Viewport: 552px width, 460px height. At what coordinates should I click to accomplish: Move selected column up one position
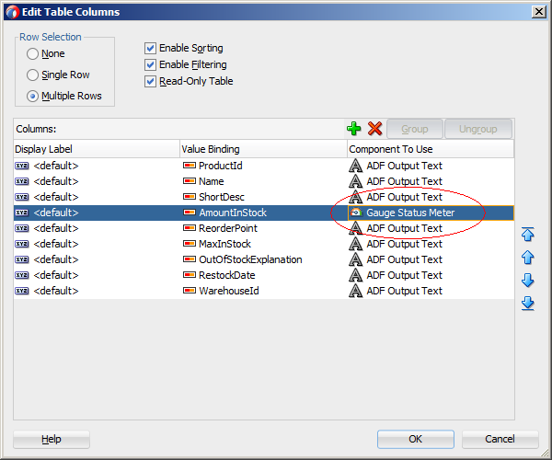[527, 258]
